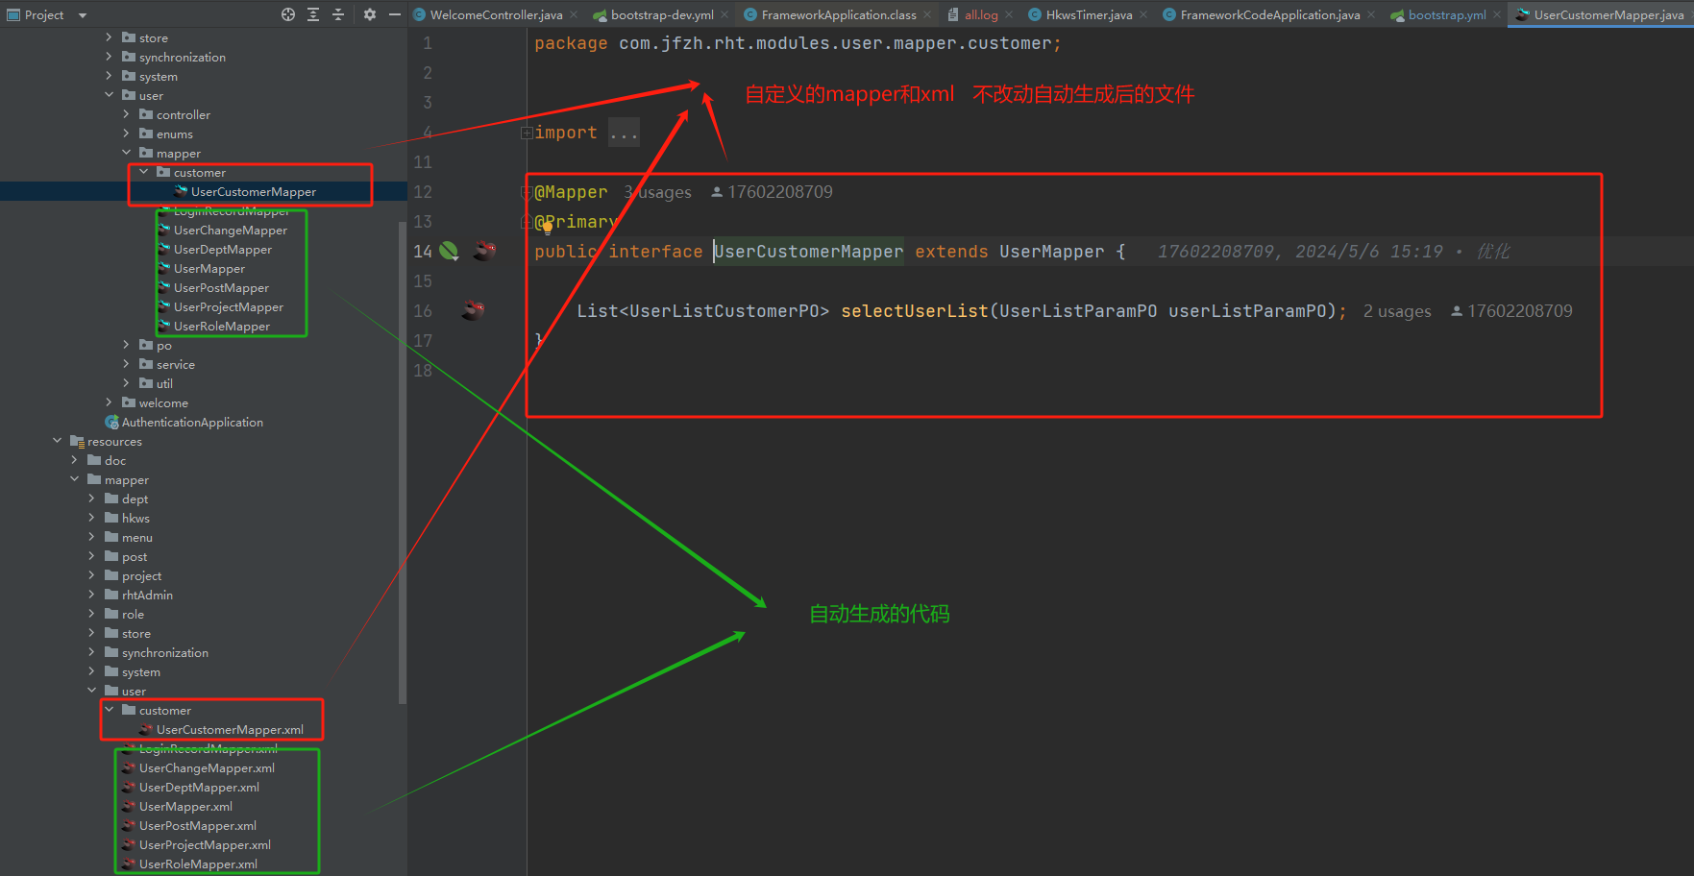The height and width of the screenshot is (876, 1694).
Task: Expand the controller folder under user
Action: coord(126,114)
